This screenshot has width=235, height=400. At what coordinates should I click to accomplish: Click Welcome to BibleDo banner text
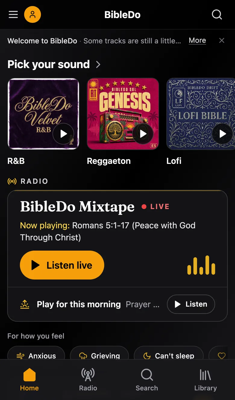click(42, 41)
